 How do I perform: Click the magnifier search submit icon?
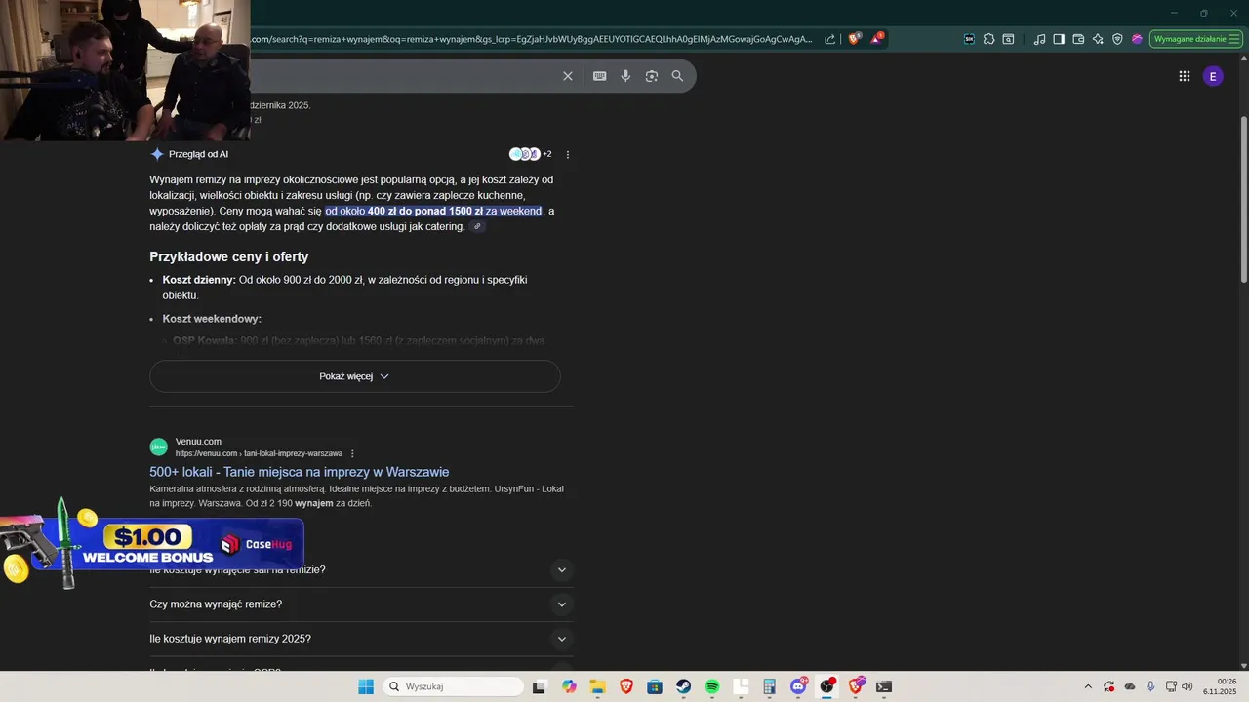(677, 76)
